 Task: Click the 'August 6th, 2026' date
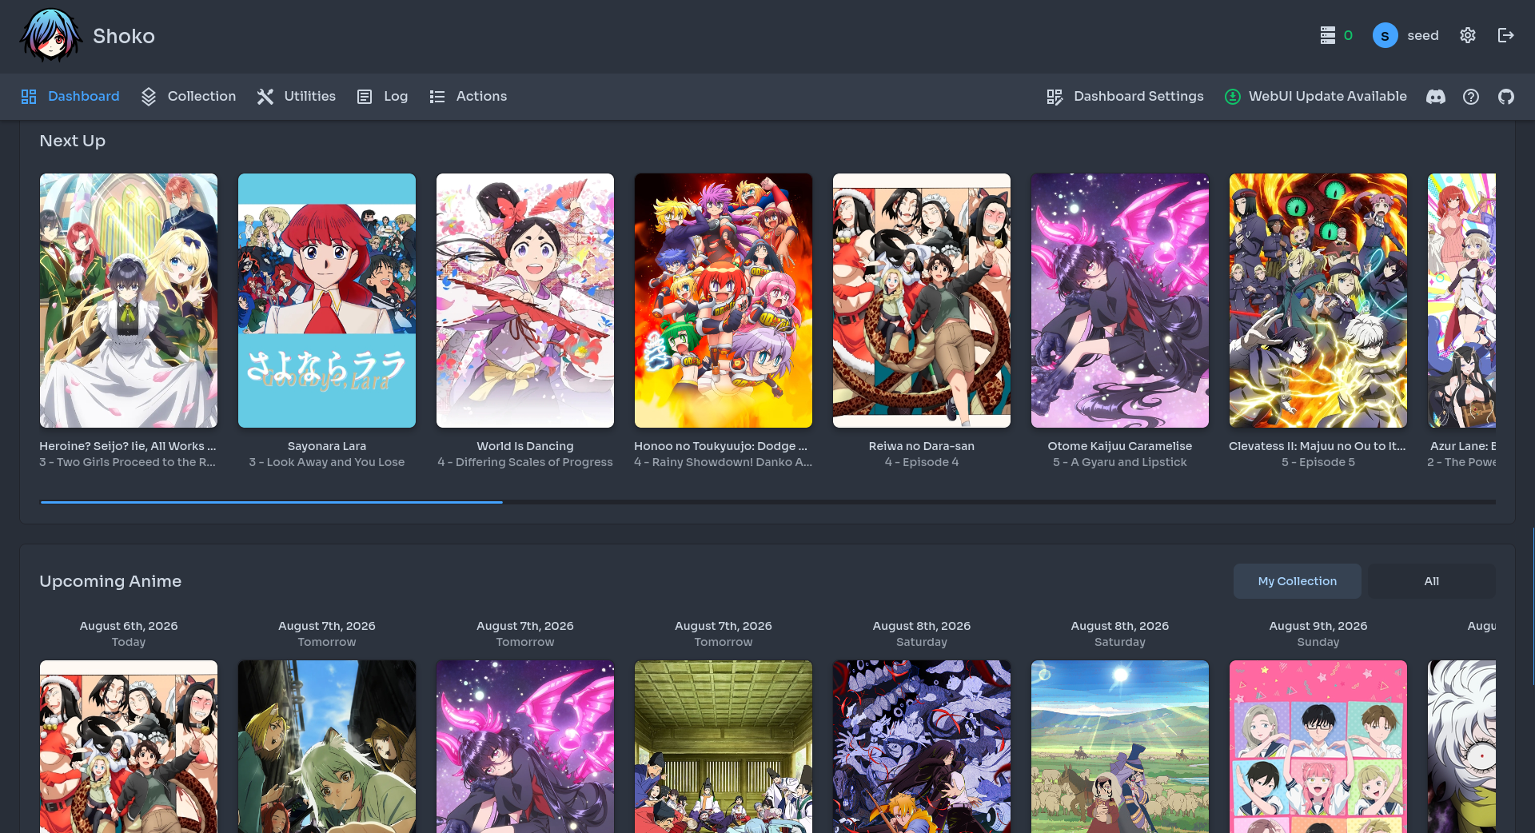[129, 626]
